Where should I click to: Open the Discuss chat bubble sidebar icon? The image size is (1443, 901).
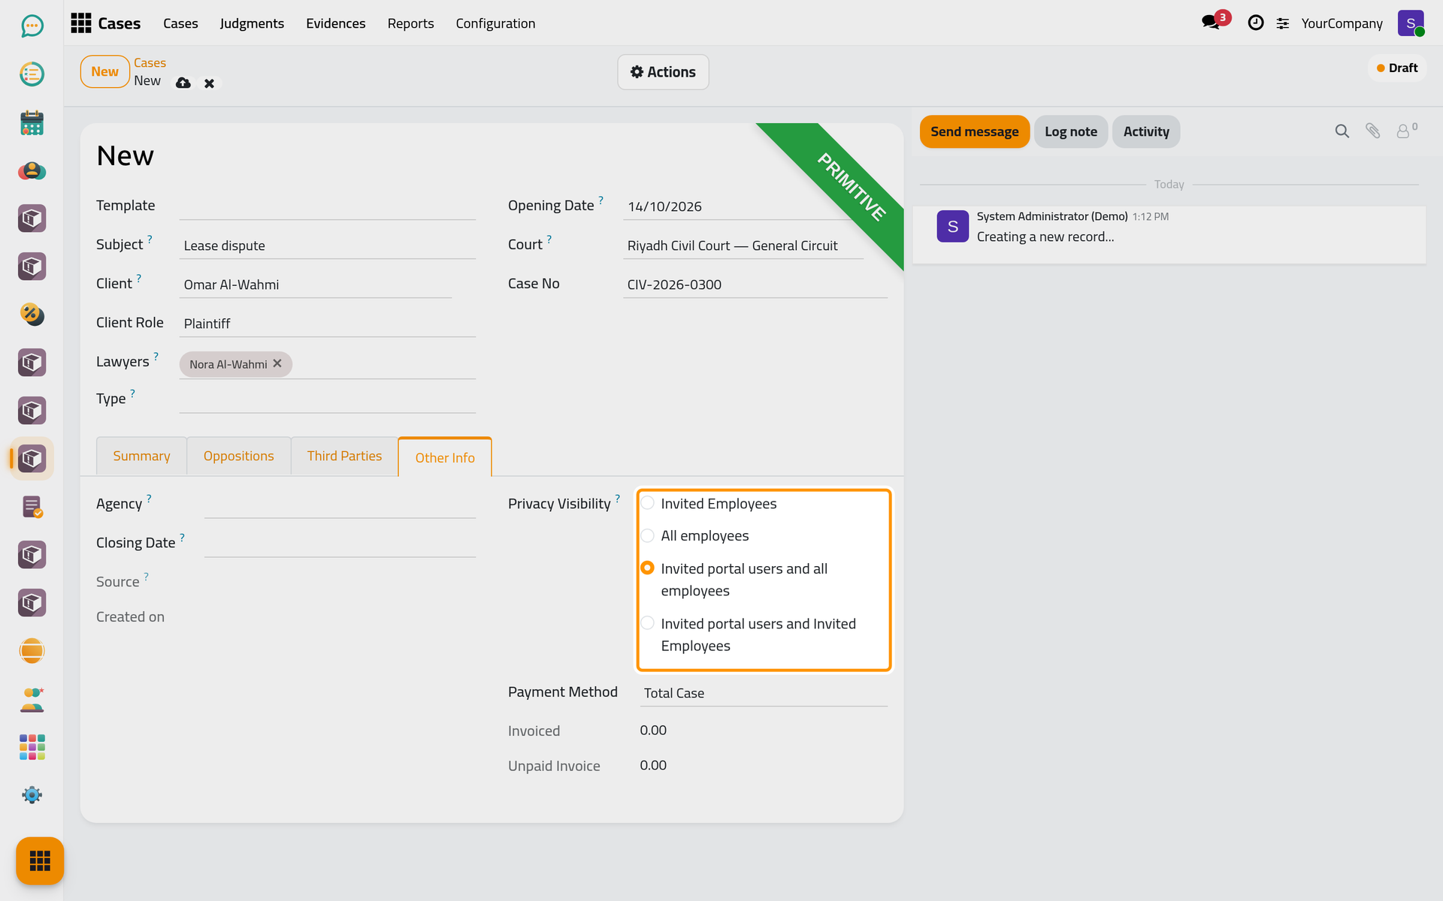32,26
